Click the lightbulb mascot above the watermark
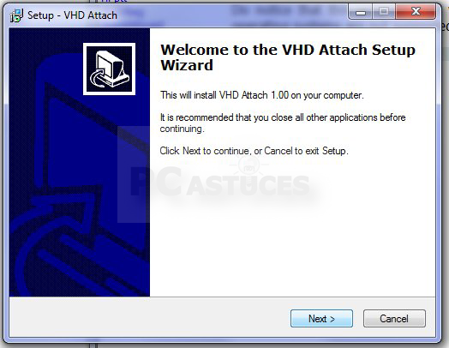 (248, 166)
